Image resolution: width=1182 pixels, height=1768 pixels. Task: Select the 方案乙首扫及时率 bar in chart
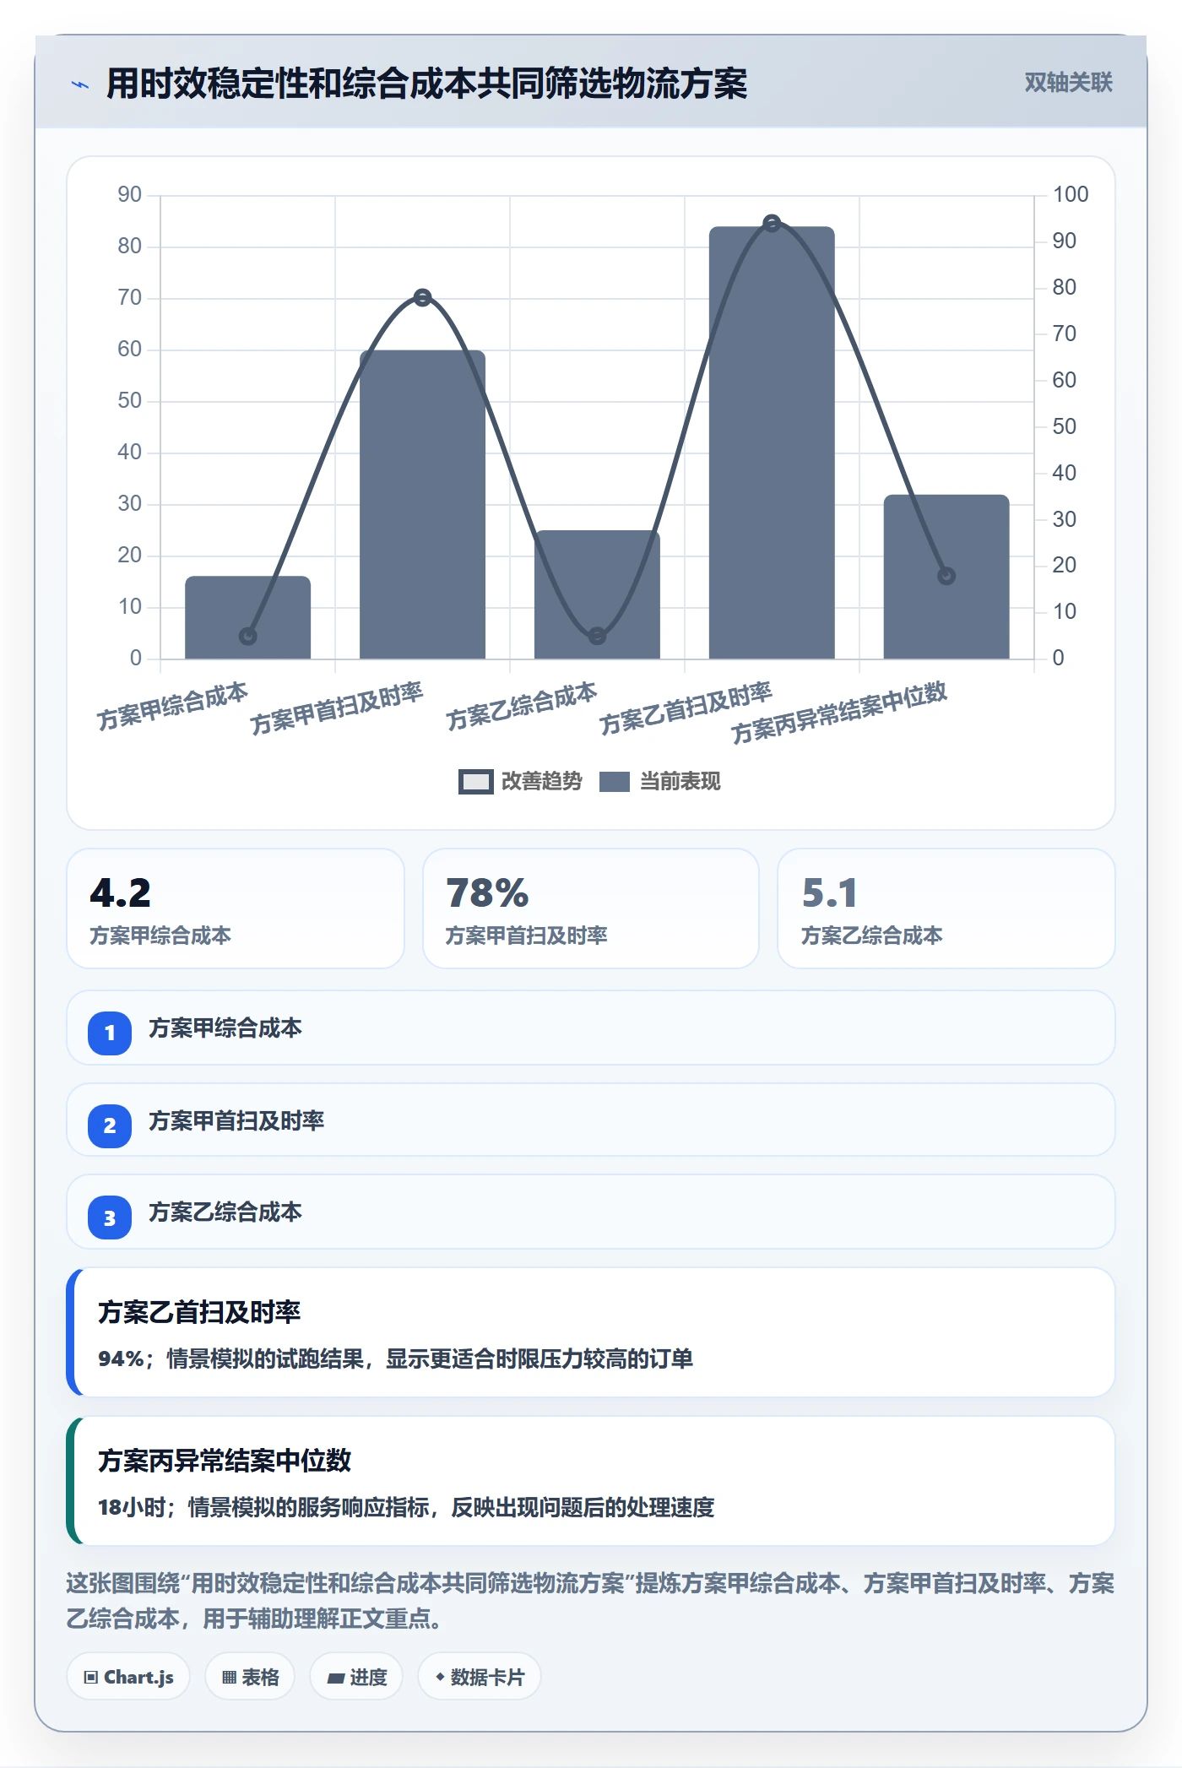[x=772, y=442]
